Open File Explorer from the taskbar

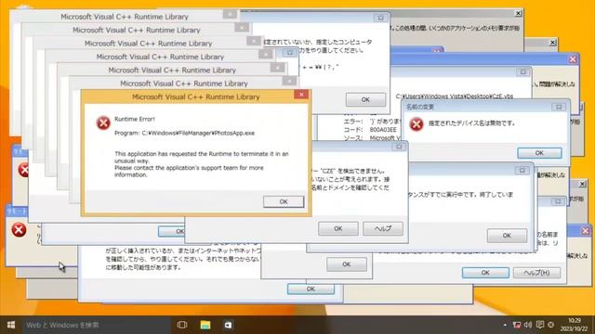coord(205,325)
